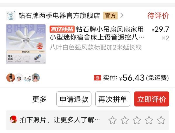Open the ceiling fan product thumbnail
Image resolution: width=175 pixels, height=133 pixels.
[x=26, y=44]
